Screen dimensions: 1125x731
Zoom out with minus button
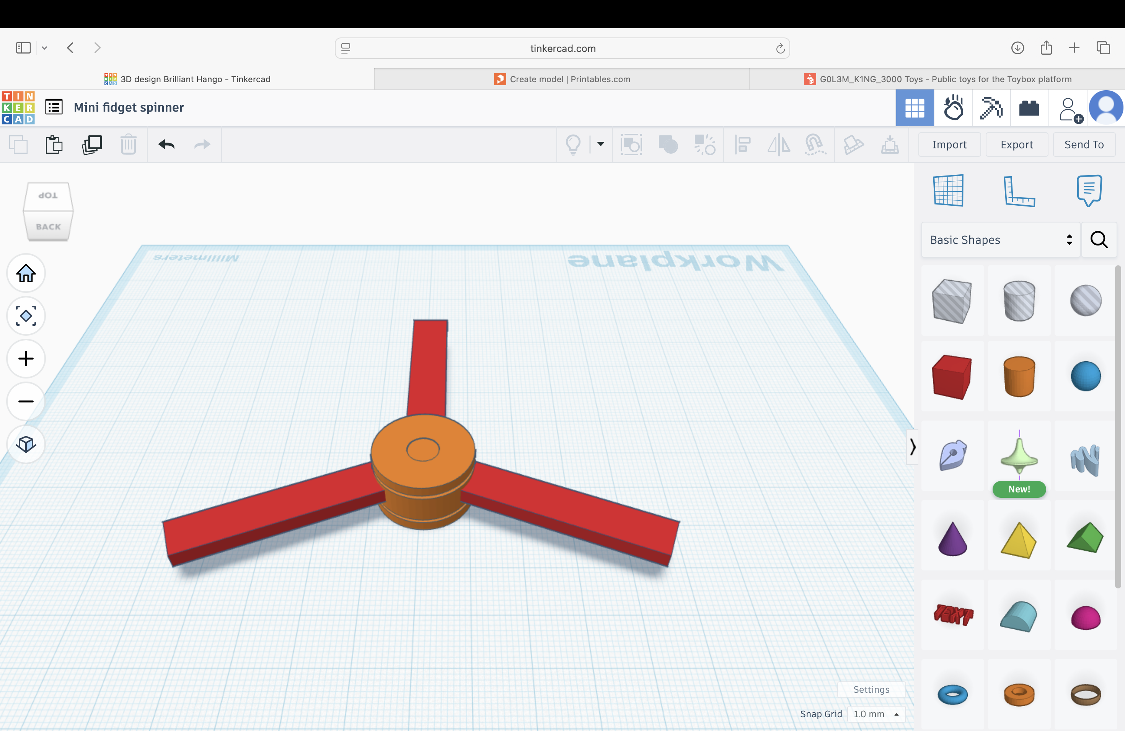tap(26, 401)
